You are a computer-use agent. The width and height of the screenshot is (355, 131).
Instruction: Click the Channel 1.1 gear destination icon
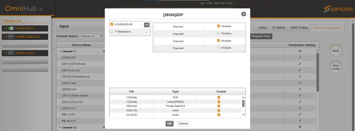point(300,51)
